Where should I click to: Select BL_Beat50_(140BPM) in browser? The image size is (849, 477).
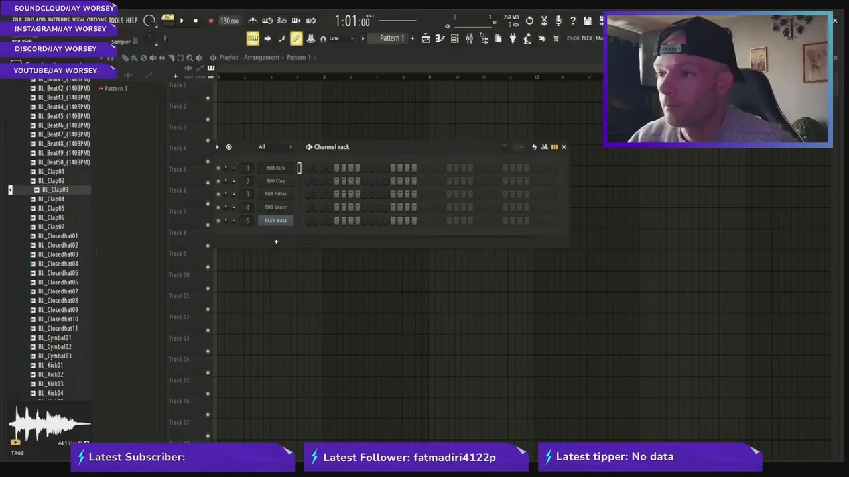click(64, 162)
